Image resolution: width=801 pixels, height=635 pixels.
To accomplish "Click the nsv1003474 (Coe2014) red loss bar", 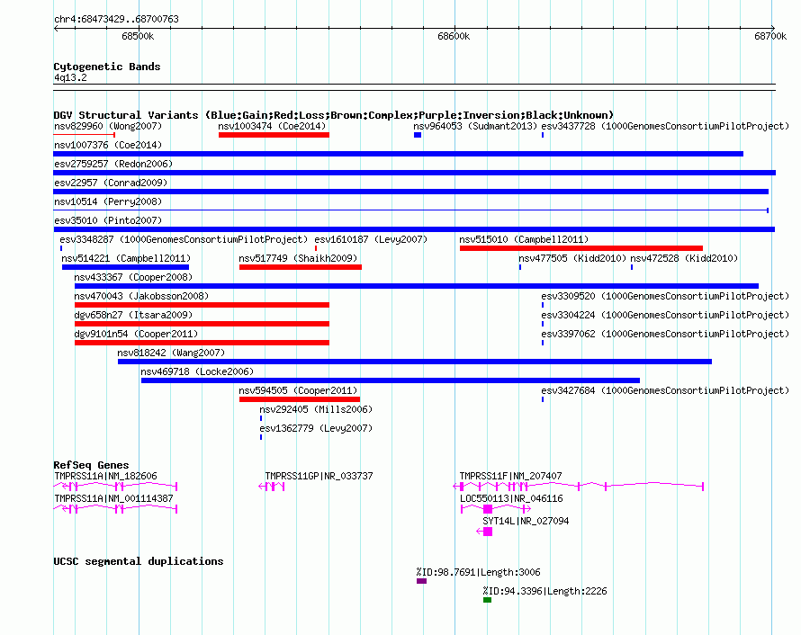I will [x=274, y=135].
